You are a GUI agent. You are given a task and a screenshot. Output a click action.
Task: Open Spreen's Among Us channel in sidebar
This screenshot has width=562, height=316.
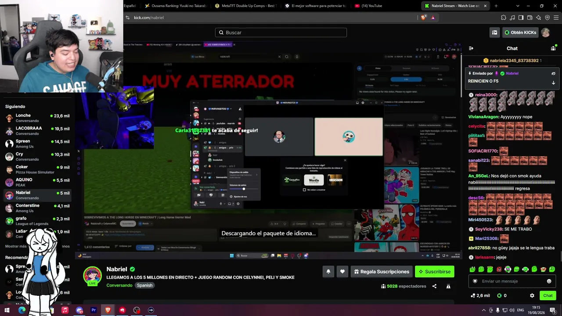[37, 144]
